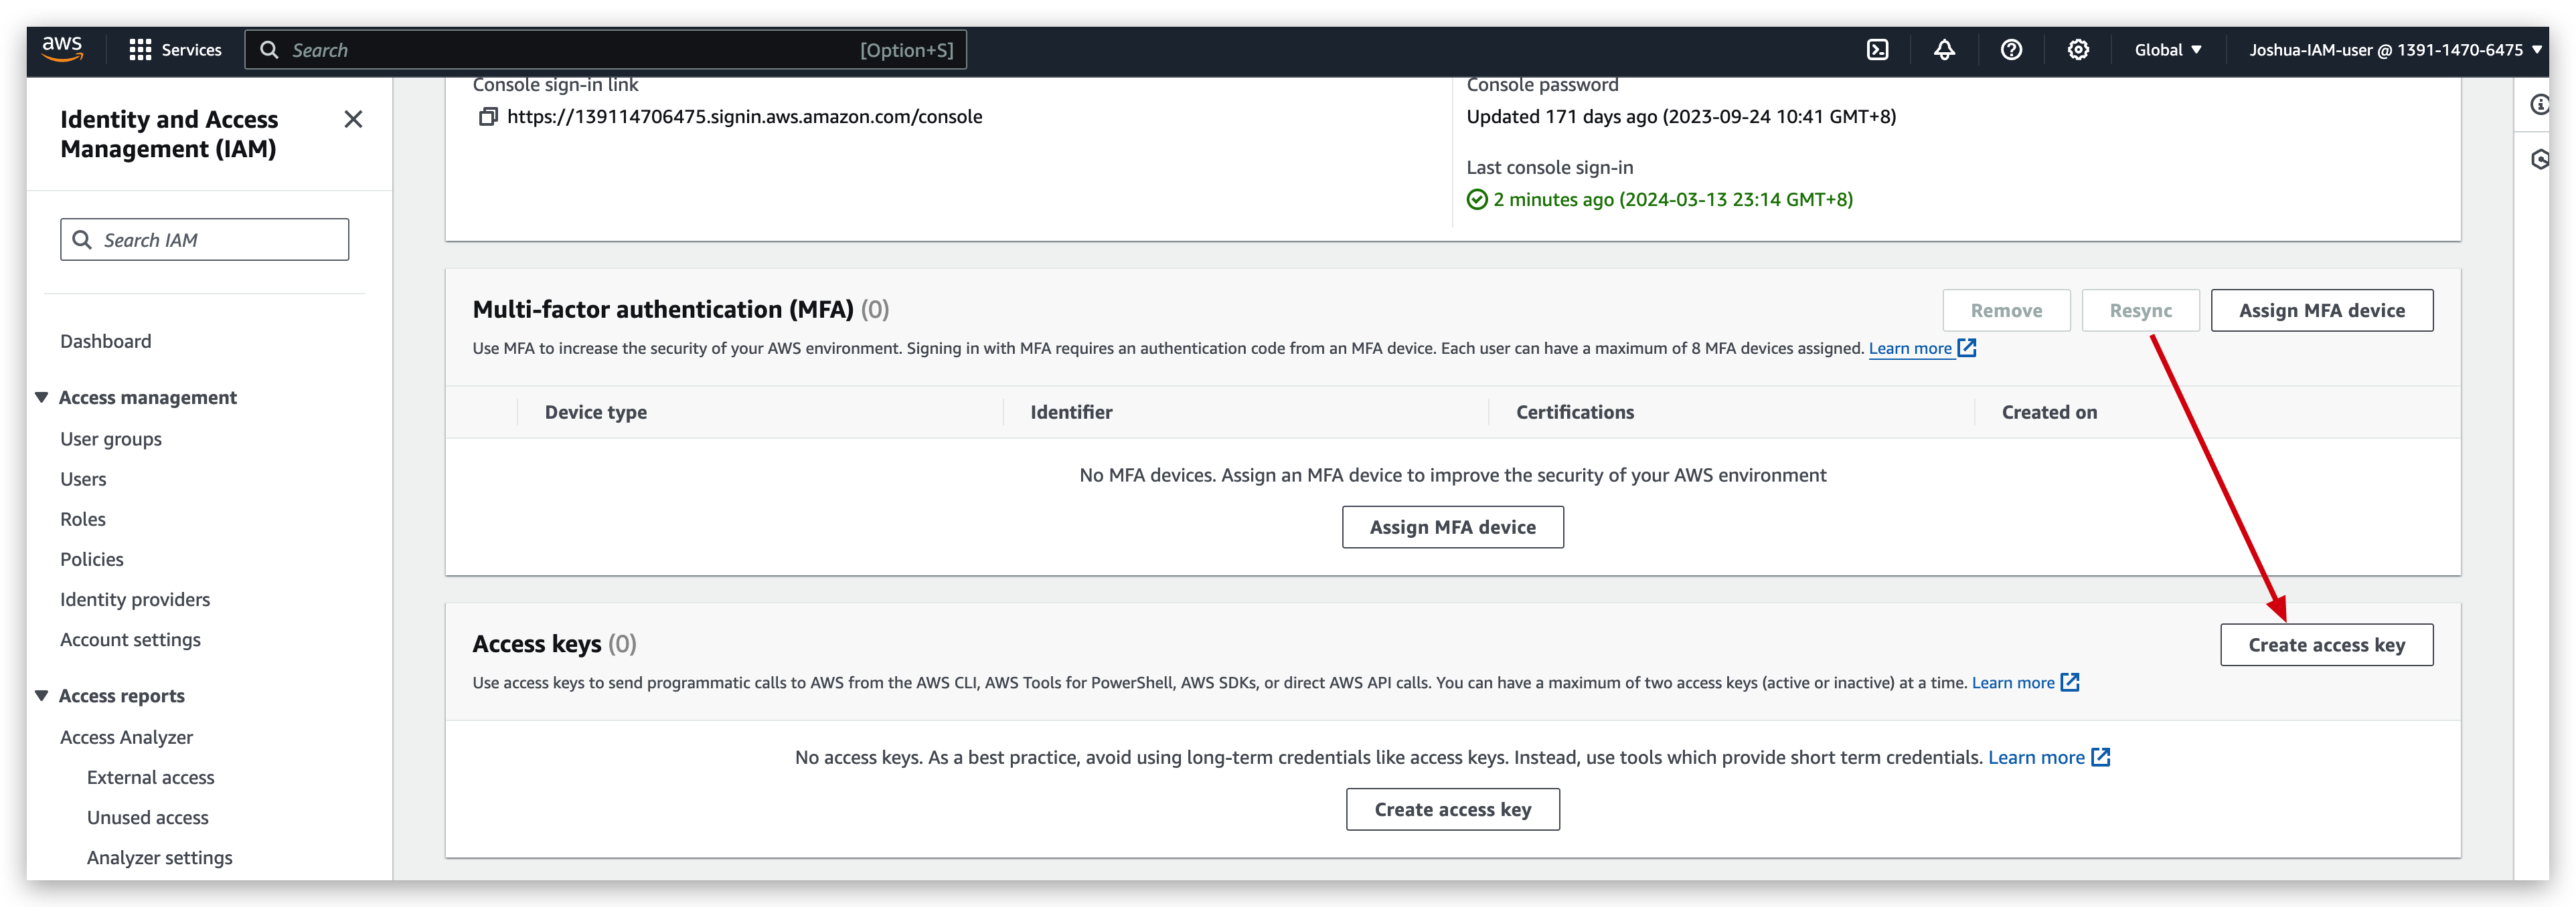
Task: Open Policies from the sidebar
Action: click(92, 559)
